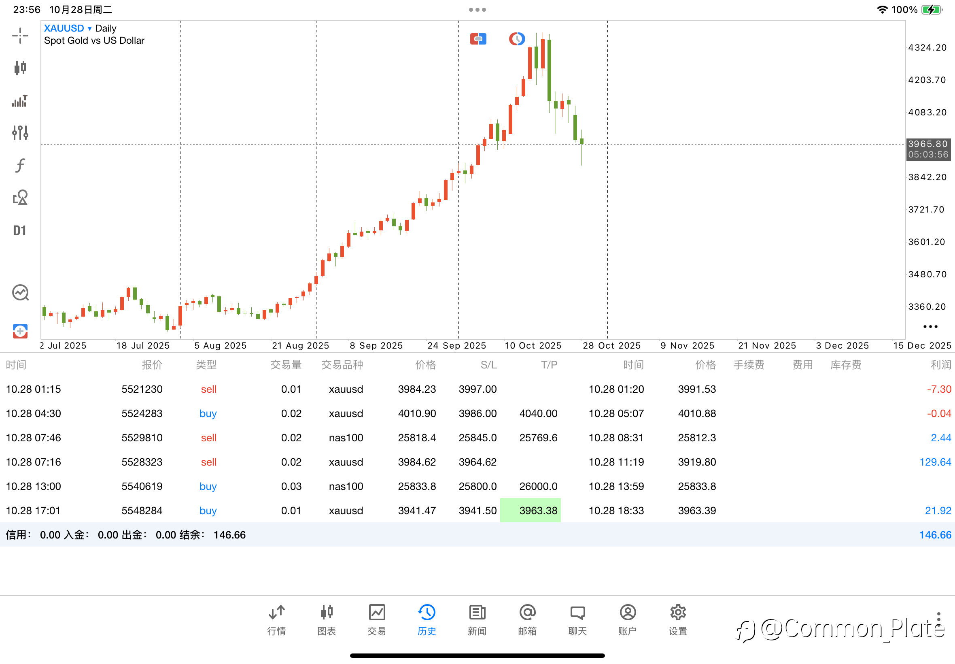Open chart settings sliders icon
The height and width of the screenshot is (664, 955).
click(20, 133)
